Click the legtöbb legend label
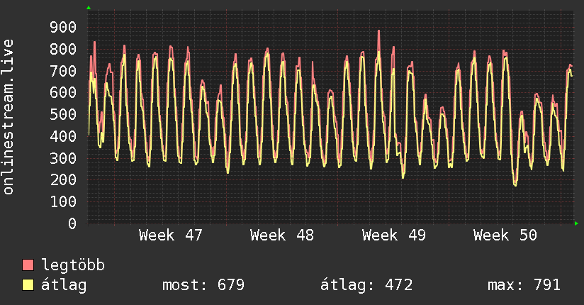 (x=73, y=265)
